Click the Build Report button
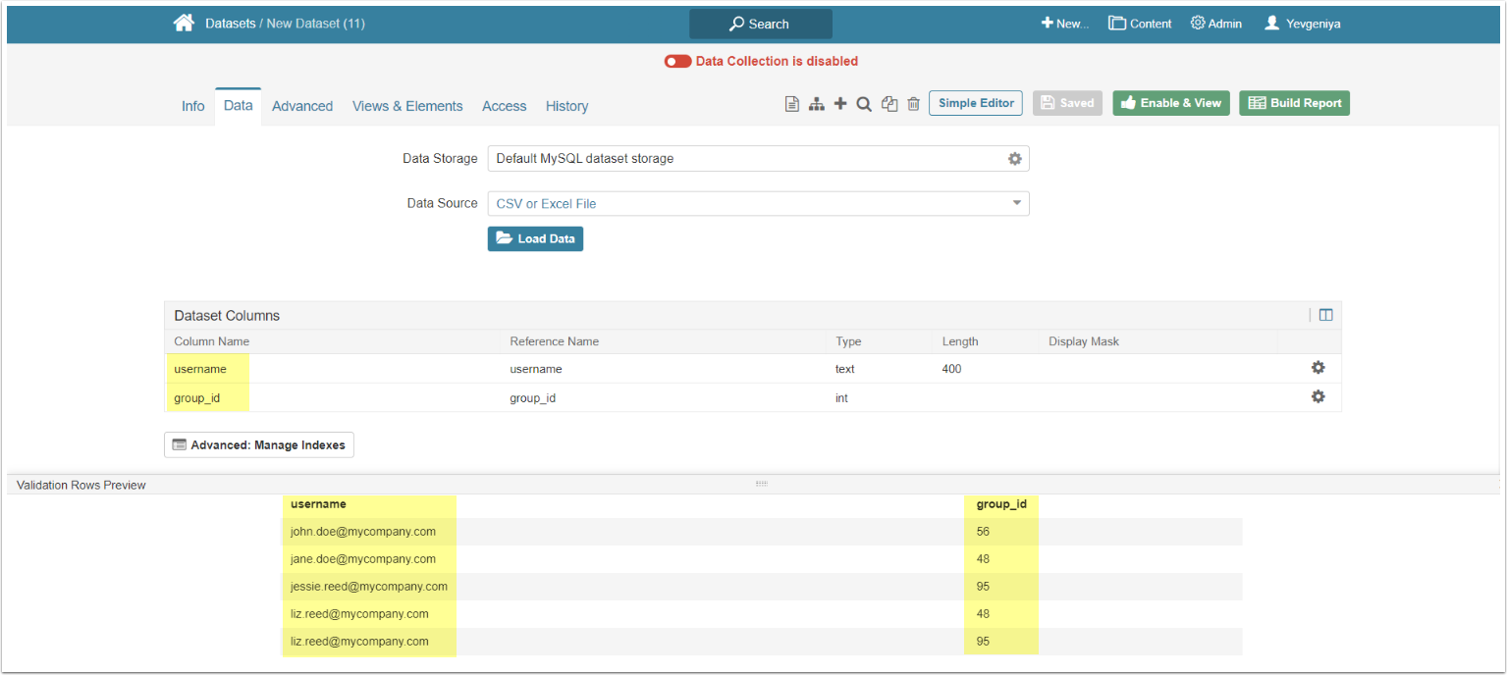Screen dimensions: 1507x675 [1294, 103]
